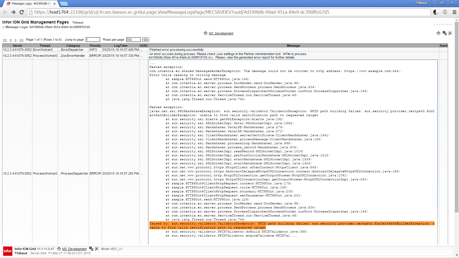Click the Rows per page input field
459x258 pixels.
[x=133, y=40]
